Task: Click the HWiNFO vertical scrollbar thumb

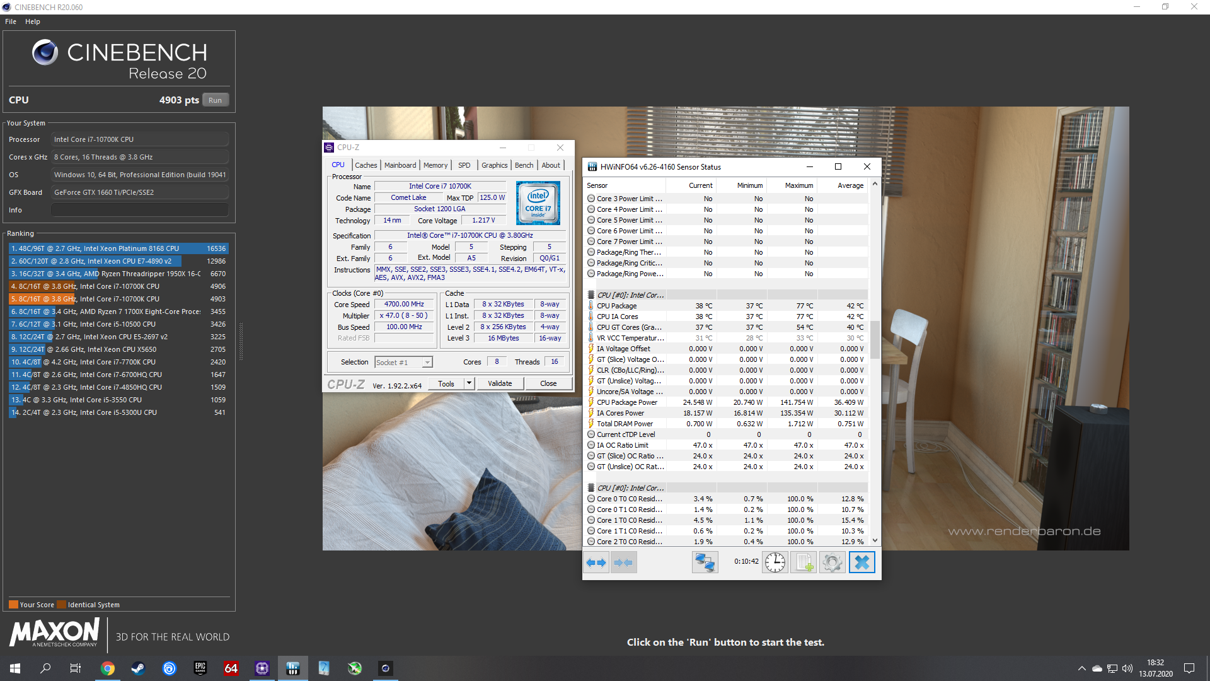Action: [x=875, y=339]
